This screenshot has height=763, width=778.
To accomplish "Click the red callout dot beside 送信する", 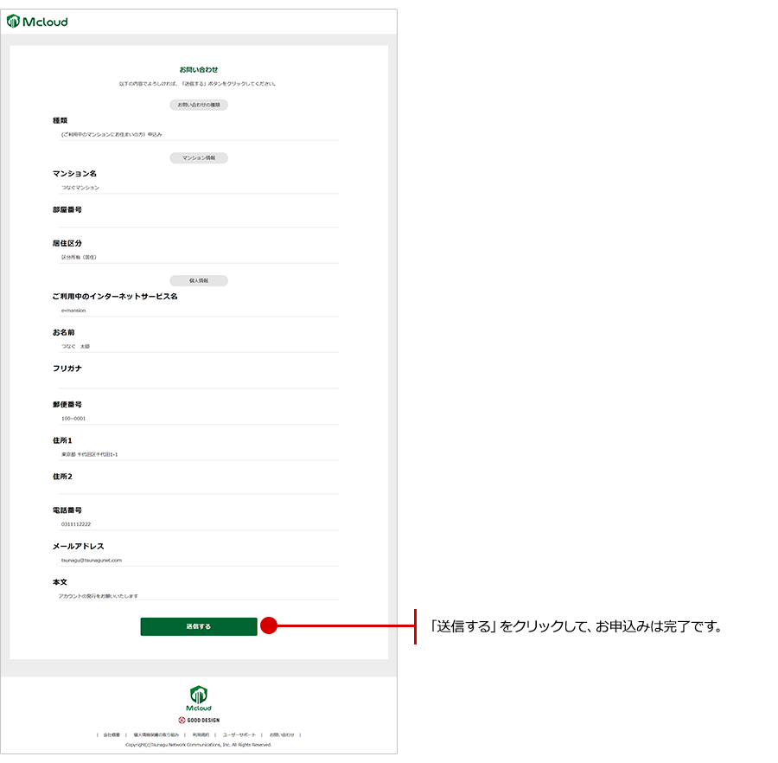I will (268, 625).
